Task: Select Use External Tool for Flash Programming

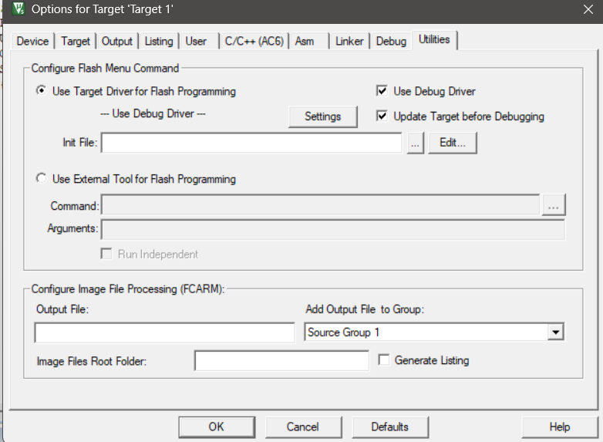Action: [x=42, y=179]
